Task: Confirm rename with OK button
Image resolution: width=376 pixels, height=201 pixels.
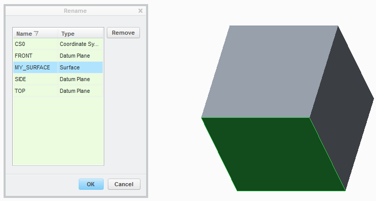Action: coord(91,184)
